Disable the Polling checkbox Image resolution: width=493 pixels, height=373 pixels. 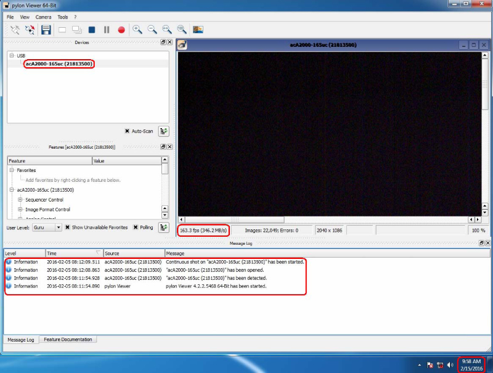click(x=136, y=227)
